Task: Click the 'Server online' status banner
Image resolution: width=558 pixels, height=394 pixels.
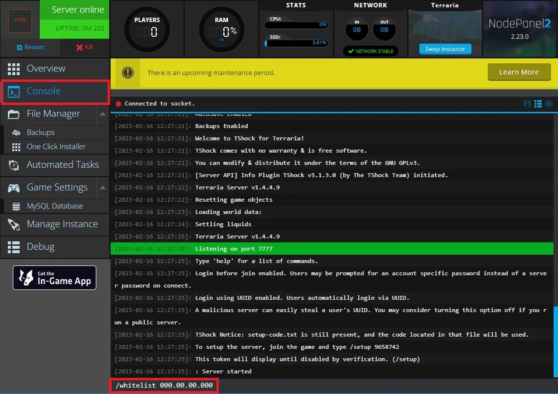Action: pos(74,10)
